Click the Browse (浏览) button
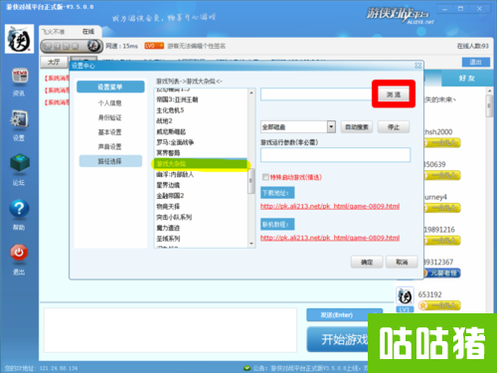The width and height of the screenshot is (497, 373). tap(394, 94)
